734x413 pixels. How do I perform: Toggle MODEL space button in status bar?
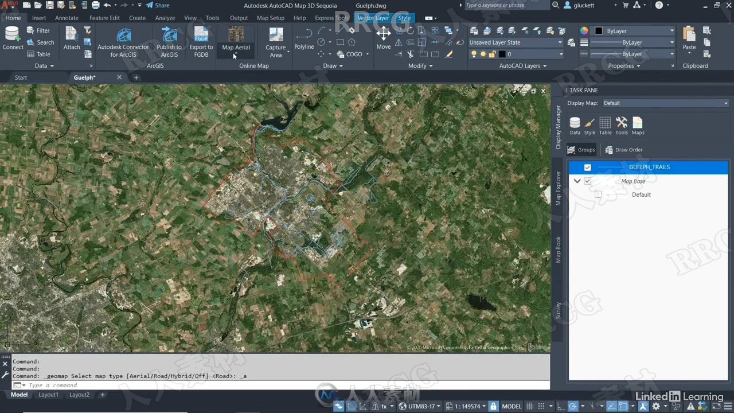[512, 406]
